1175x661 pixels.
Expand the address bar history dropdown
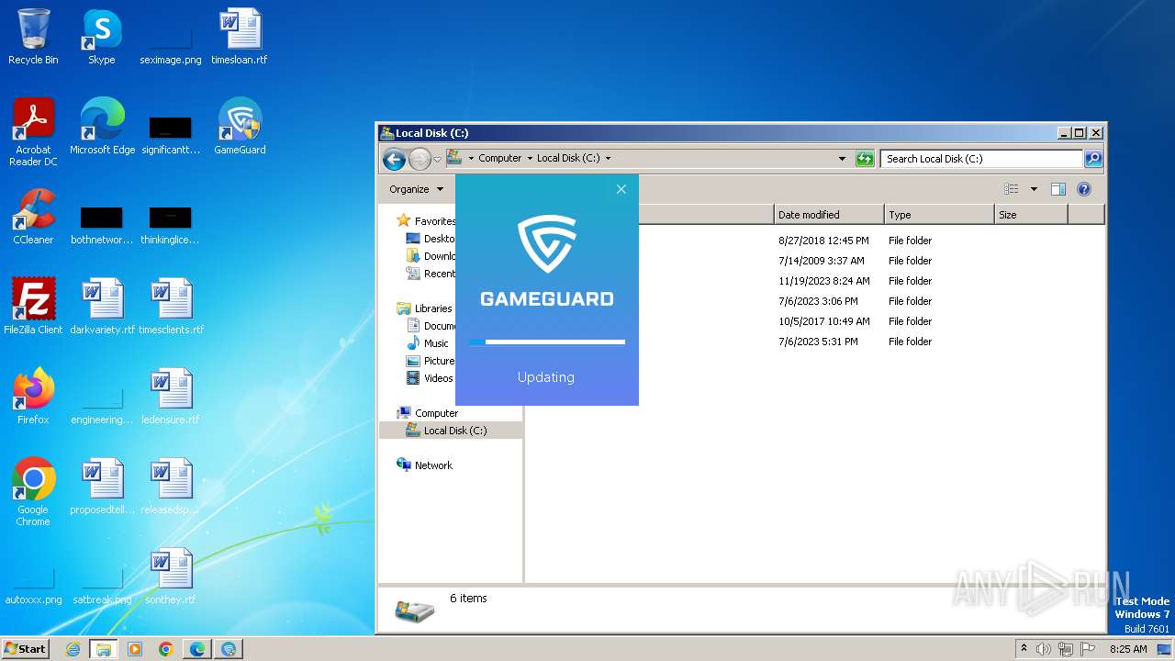coord(843,159)
